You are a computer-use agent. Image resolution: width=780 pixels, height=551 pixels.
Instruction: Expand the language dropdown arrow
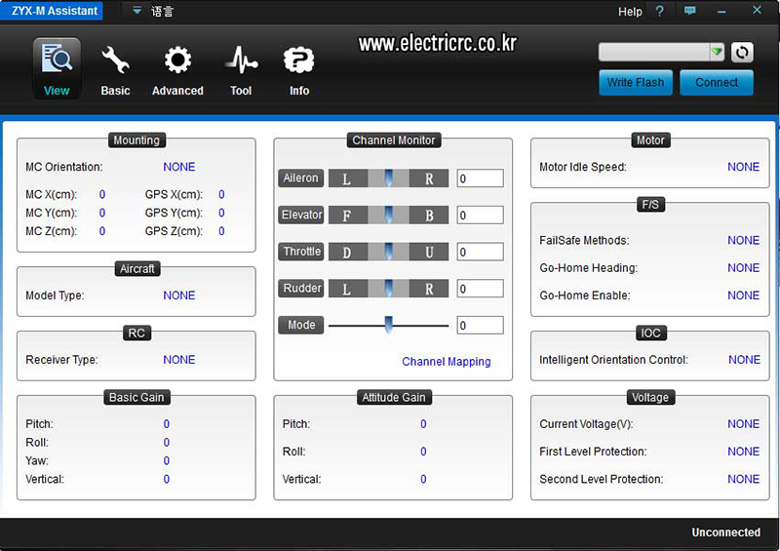[x=136, y=11]
